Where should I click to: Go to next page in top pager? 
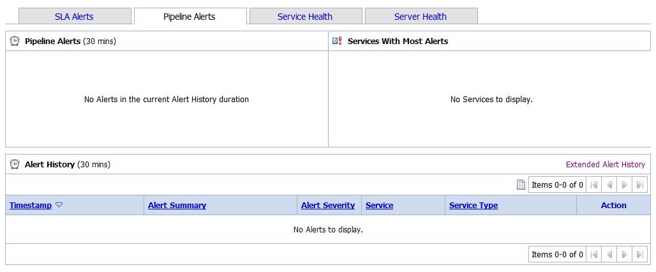[x=625, y=185]
